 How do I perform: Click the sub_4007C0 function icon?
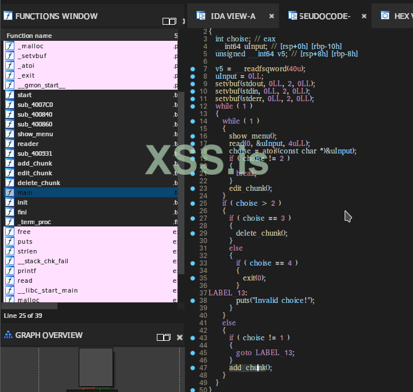(x=10, y=105)
